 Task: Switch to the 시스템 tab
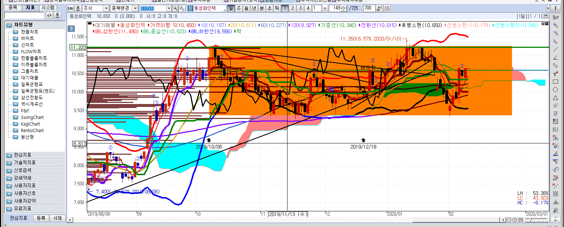tap(48, 8)
